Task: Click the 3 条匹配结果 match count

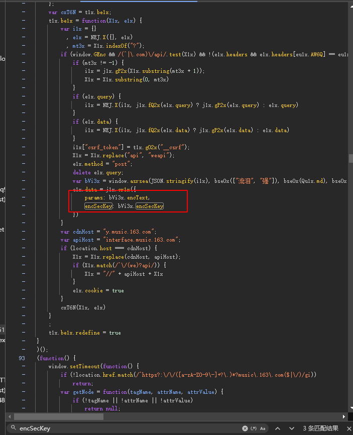Action: [320, 428]
